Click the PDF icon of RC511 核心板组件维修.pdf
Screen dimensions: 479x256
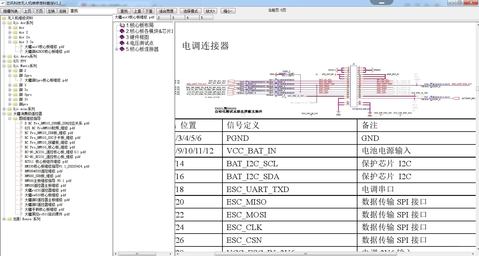pos(21,161)
